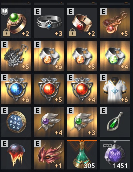Select the dark dragon earring +5
This screenshot has width=133, height=172.
16,56
